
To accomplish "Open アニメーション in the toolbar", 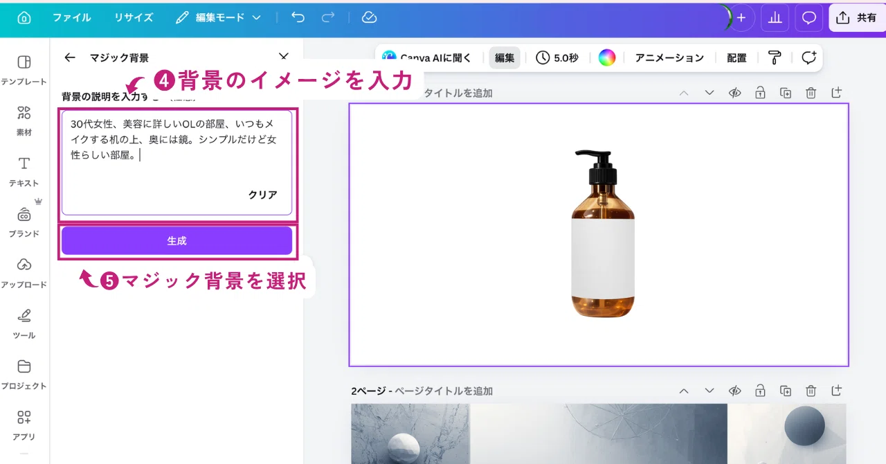I will tap(669, 58).
